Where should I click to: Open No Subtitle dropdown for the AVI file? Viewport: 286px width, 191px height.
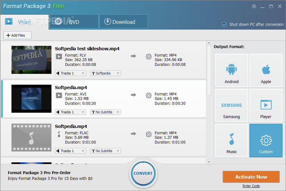[x=106, y=112]
